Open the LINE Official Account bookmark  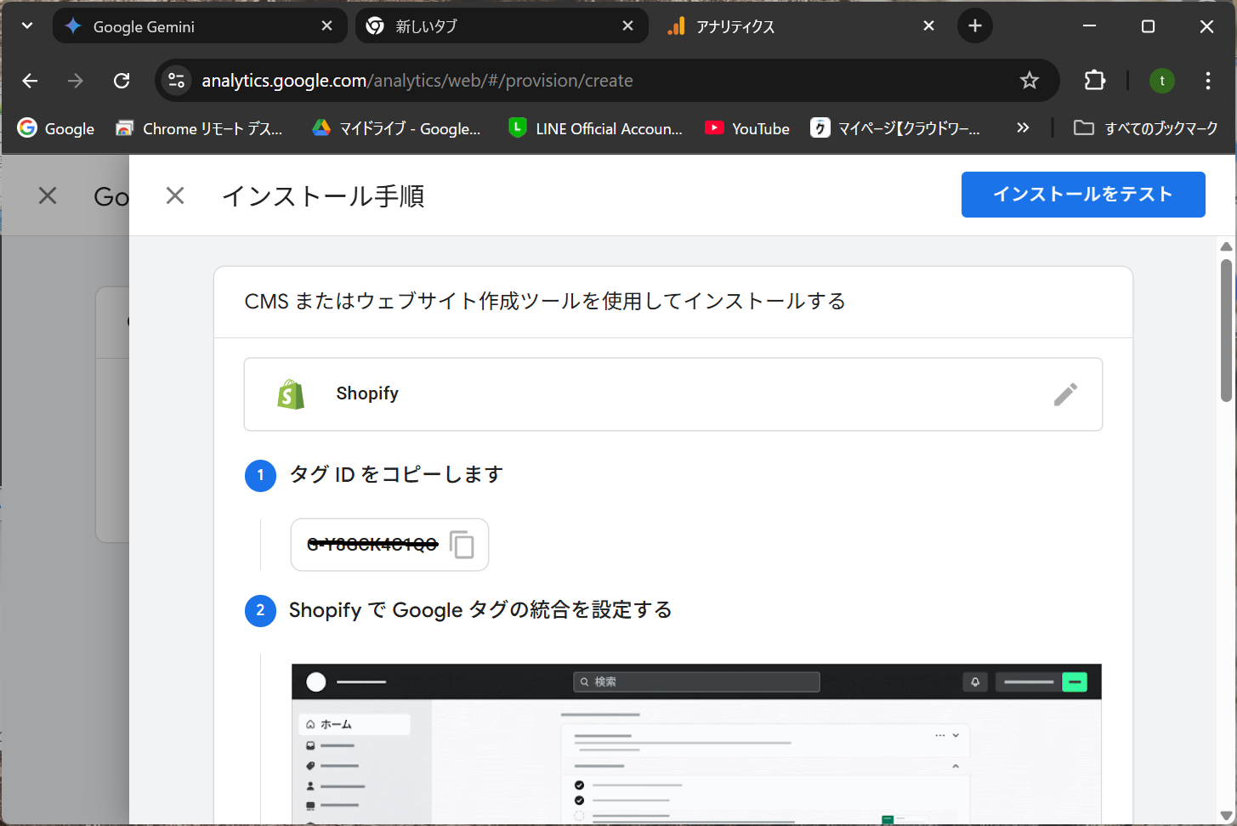(595, 128)
